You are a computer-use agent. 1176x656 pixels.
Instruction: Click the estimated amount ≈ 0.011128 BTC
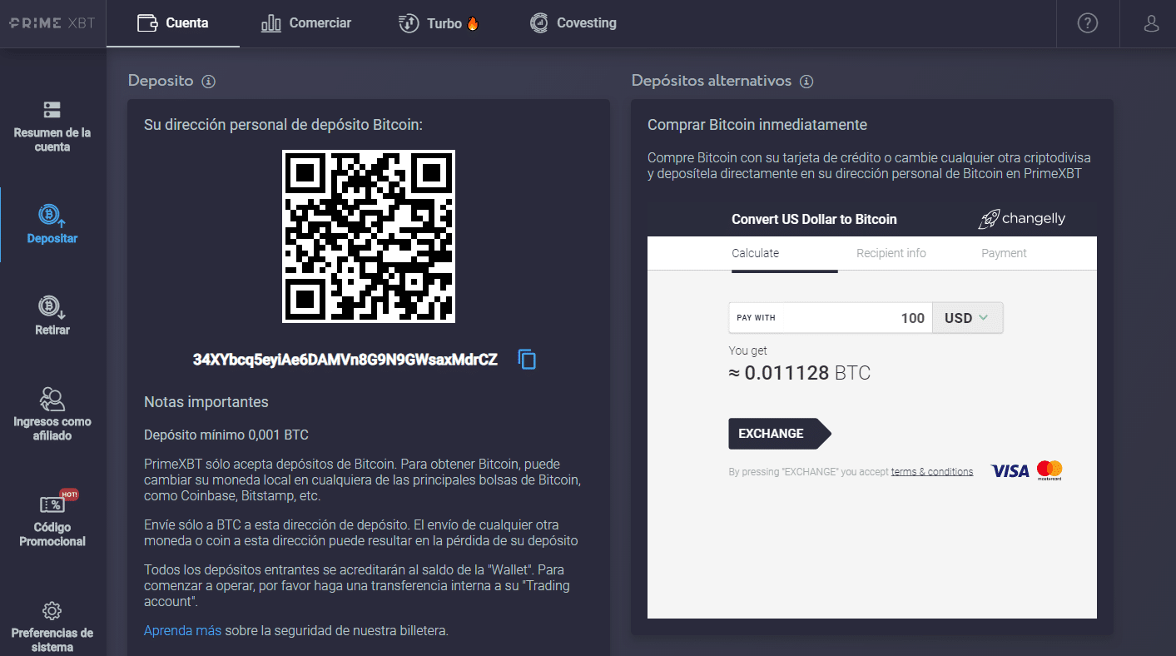coord(799,373)
